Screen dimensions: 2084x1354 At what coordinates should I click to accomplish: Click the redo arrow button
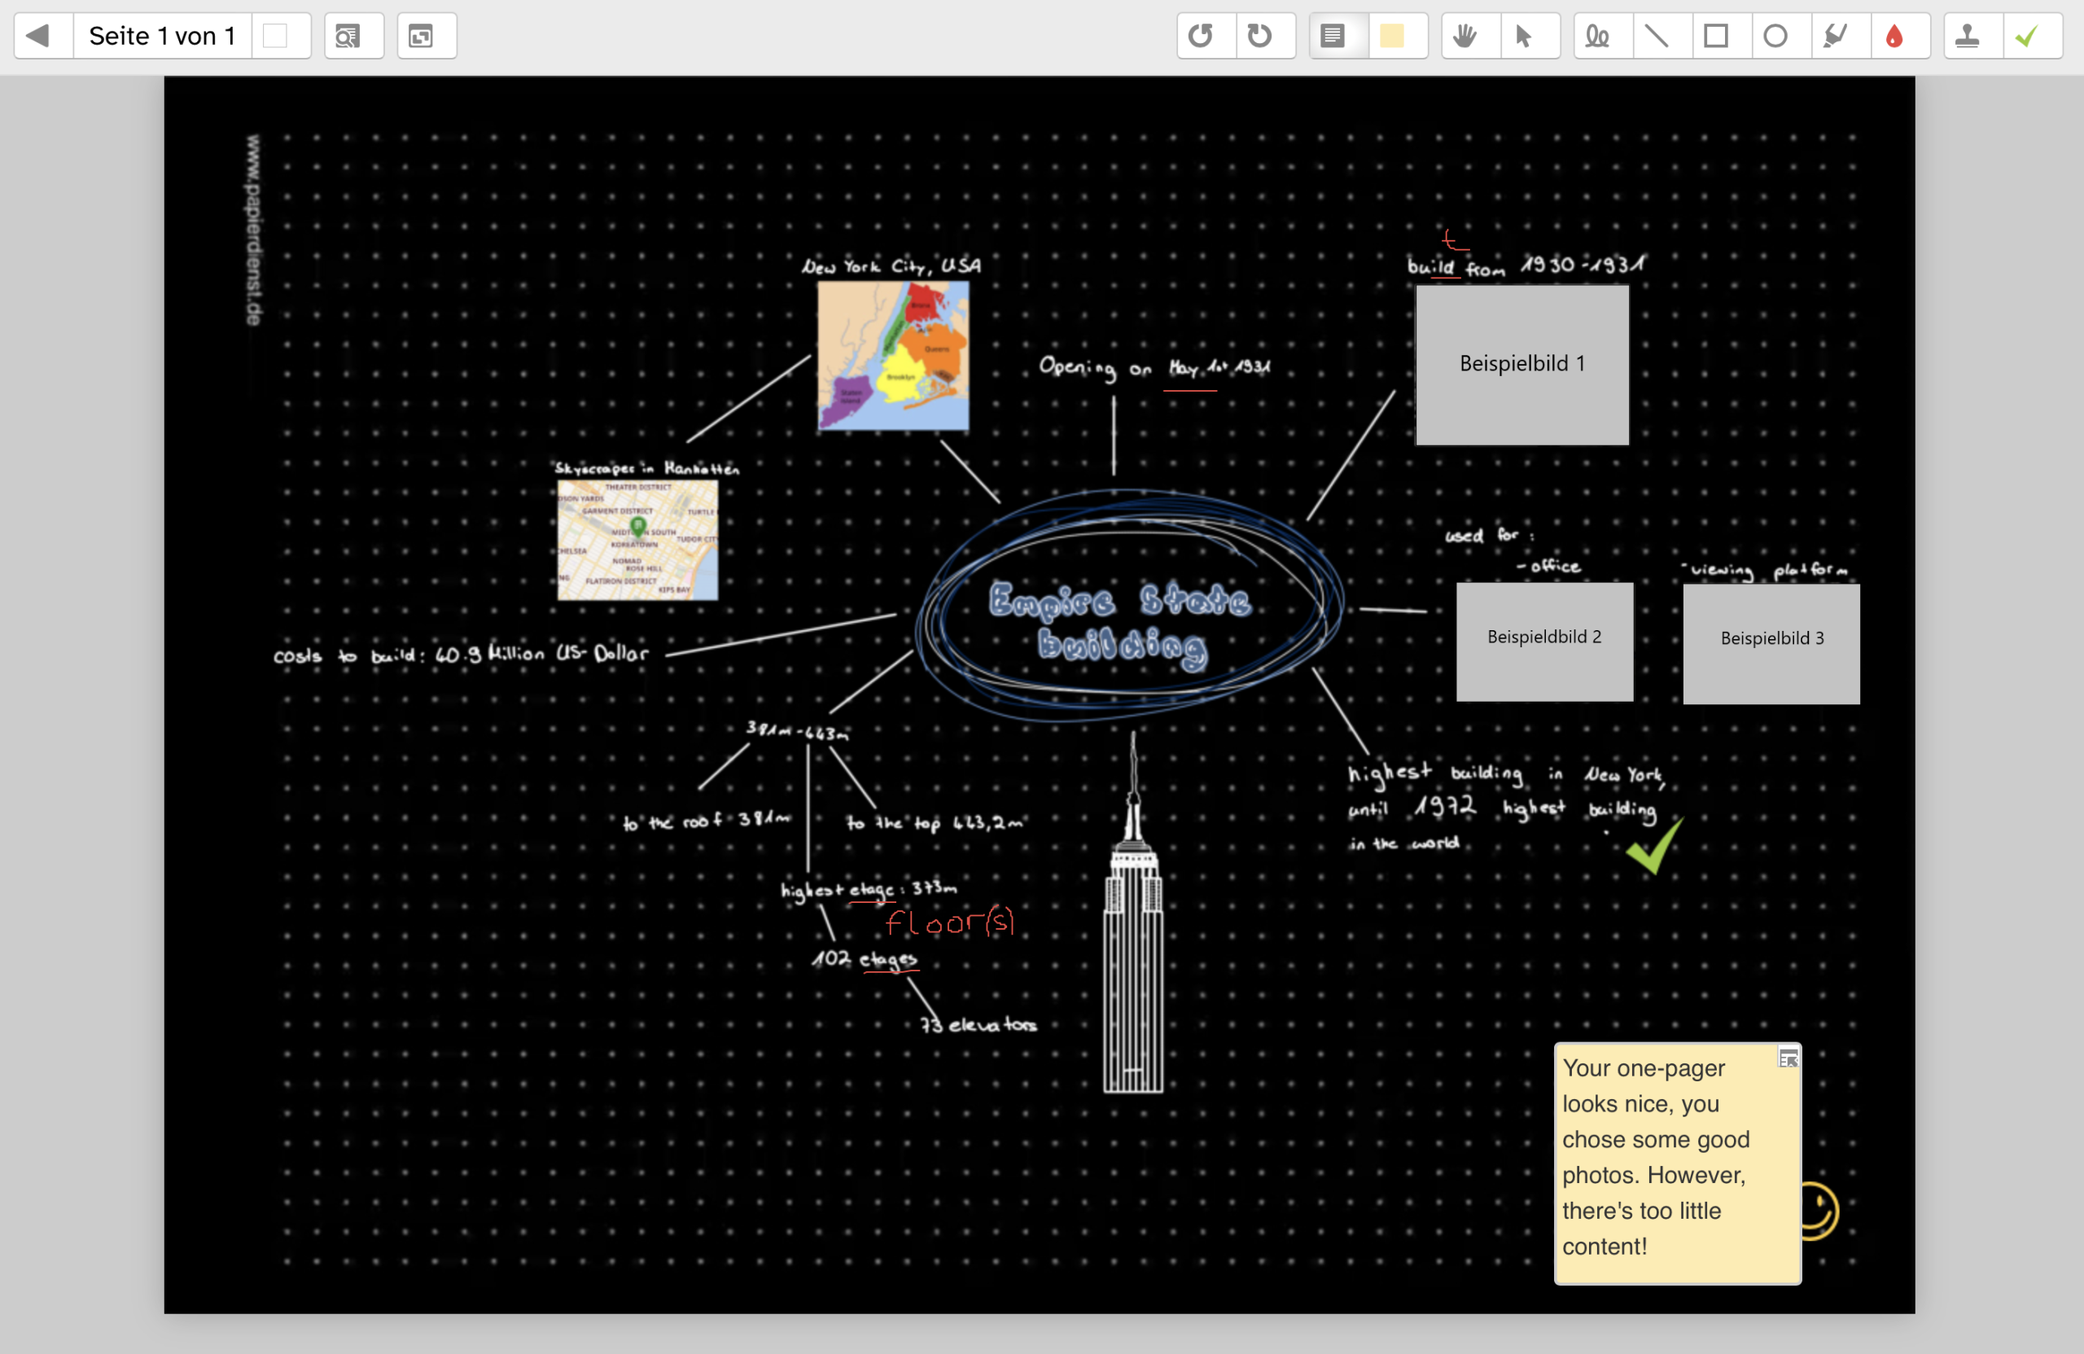1260,36
